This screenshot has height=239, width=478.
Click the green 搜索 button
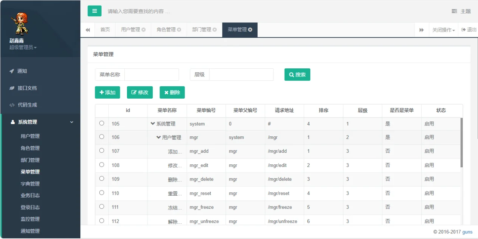coord(297,75)
